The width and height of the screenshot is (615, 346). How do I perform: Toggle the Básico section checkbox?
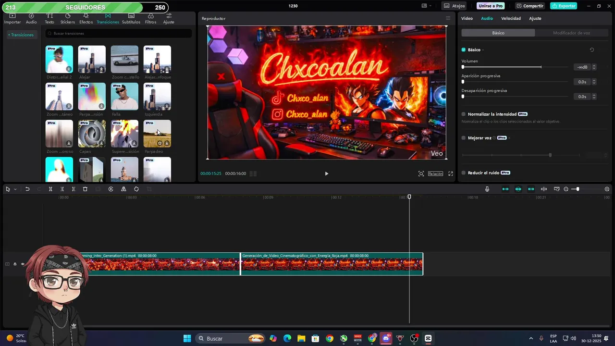pyautogui.click(x=464, y=49)
